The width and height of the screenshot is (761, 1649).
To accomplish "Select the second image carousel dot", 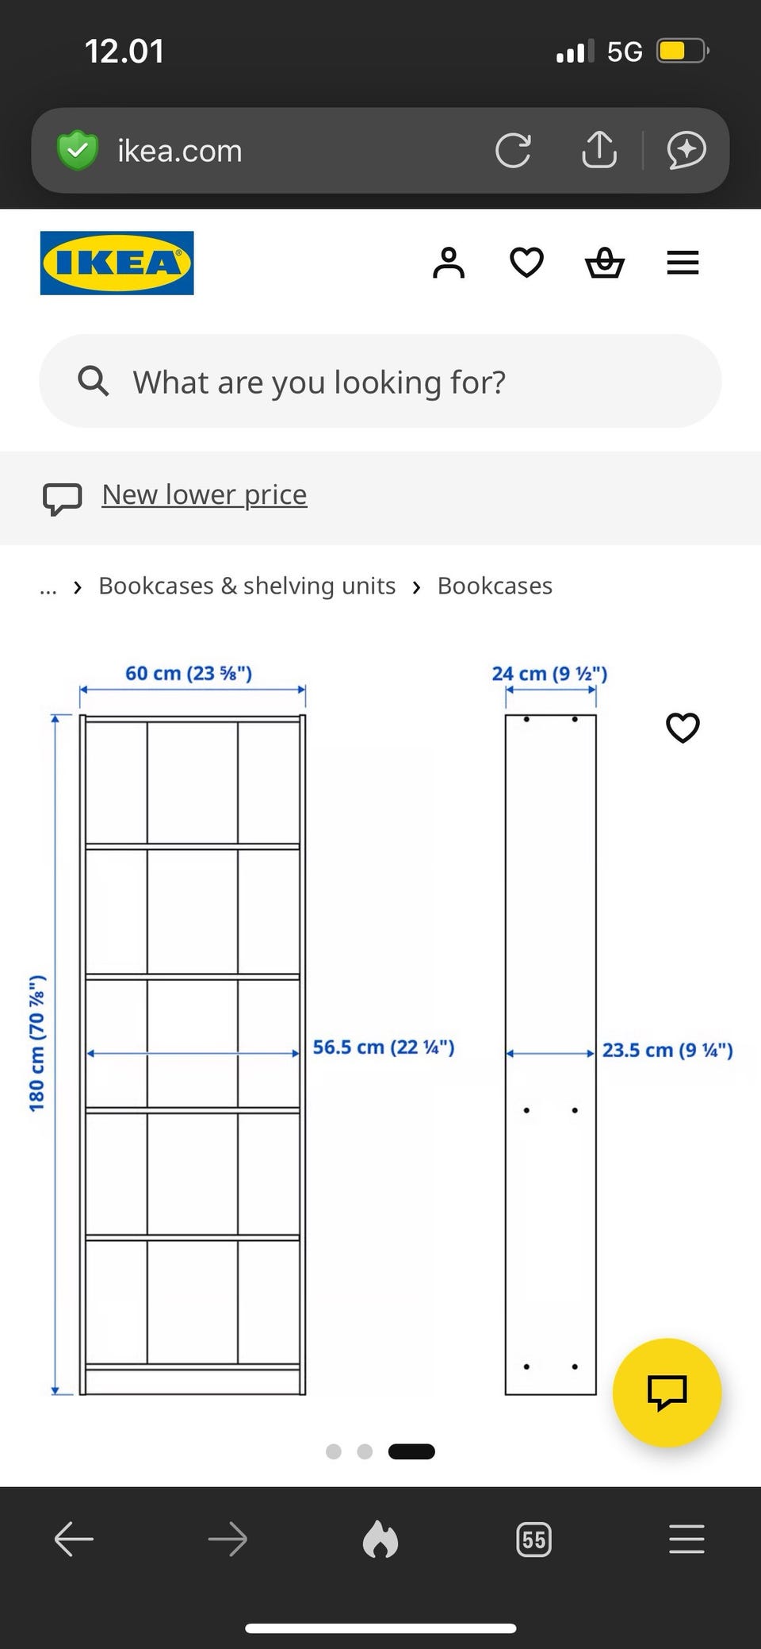I will click(365, 1451).
